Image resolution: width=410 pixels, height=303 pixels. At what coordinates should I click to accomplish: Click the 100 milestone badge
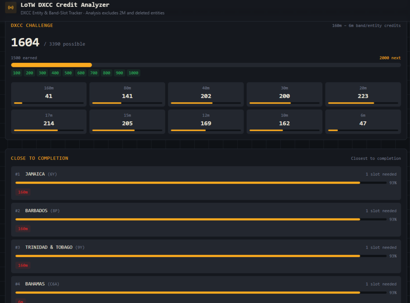17,73
